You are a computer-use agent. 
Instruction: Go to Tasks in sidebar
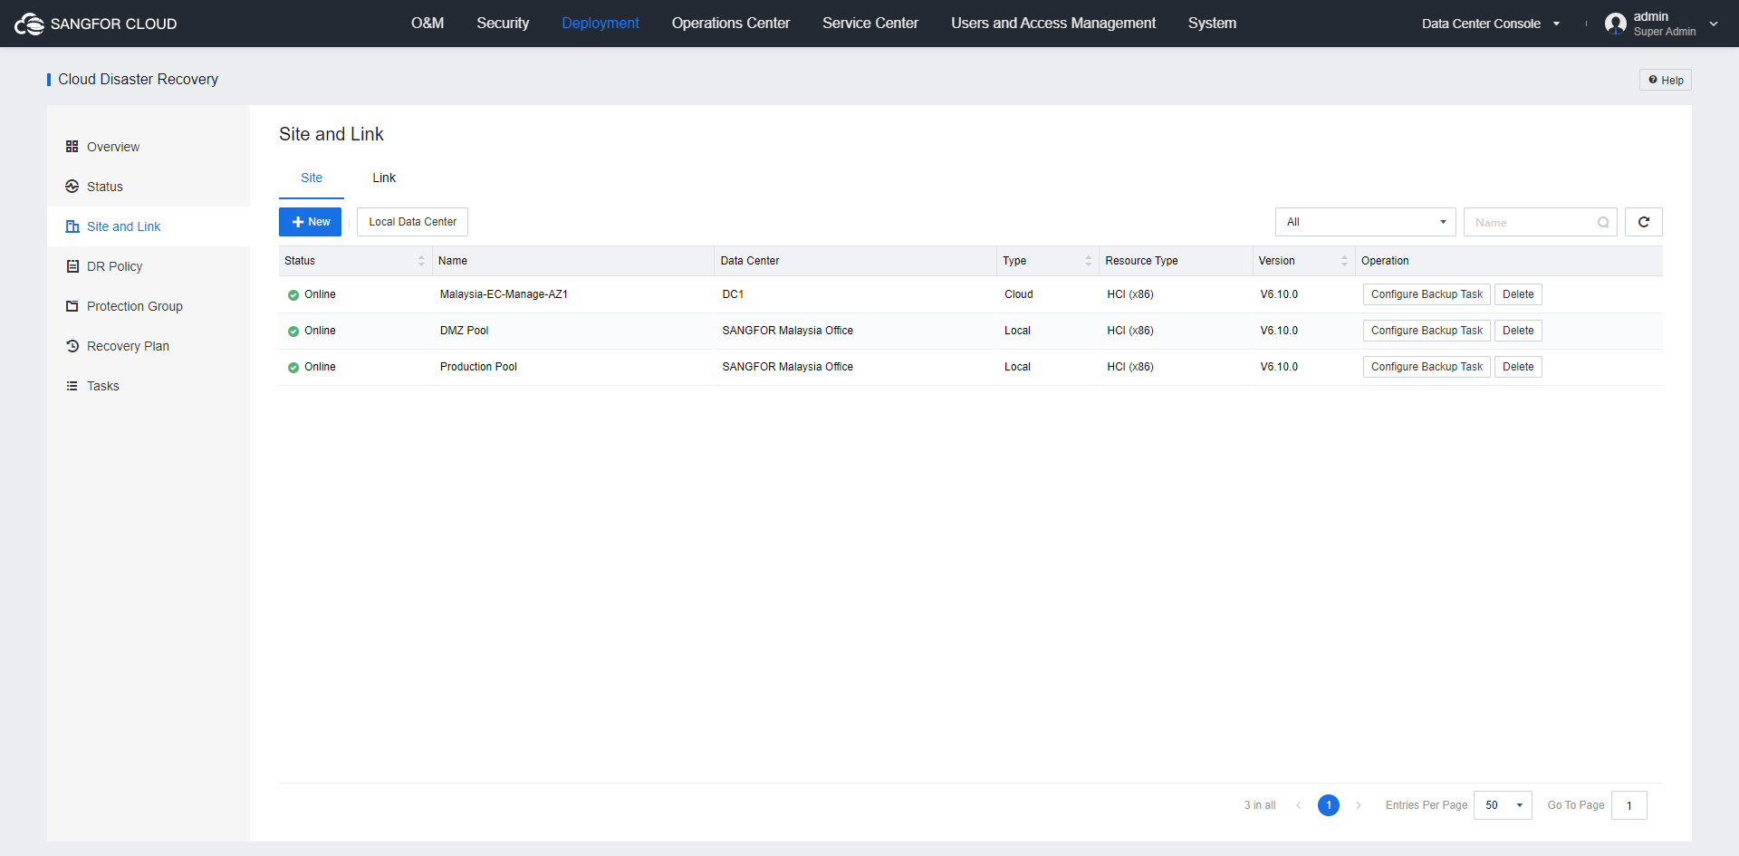pos(149,386)
